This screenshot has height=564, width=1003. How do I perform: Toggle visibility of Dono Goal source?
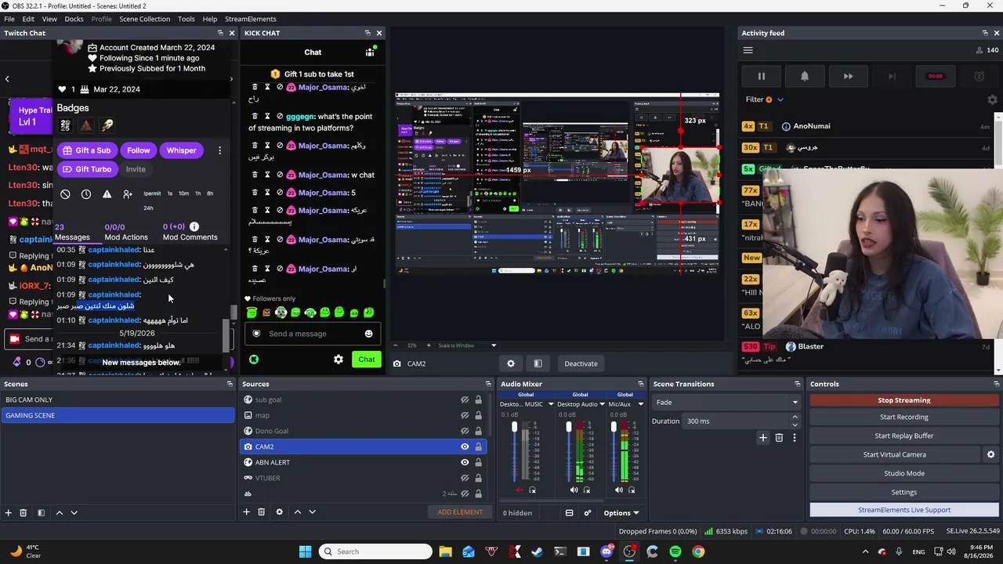pos(465,431)
